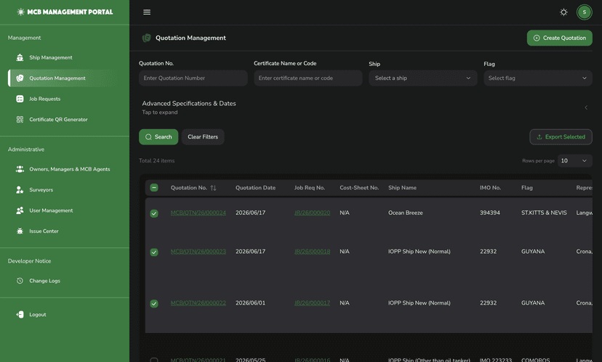
Task: Open the 'Select flag' dropdown
Action: 537,78
